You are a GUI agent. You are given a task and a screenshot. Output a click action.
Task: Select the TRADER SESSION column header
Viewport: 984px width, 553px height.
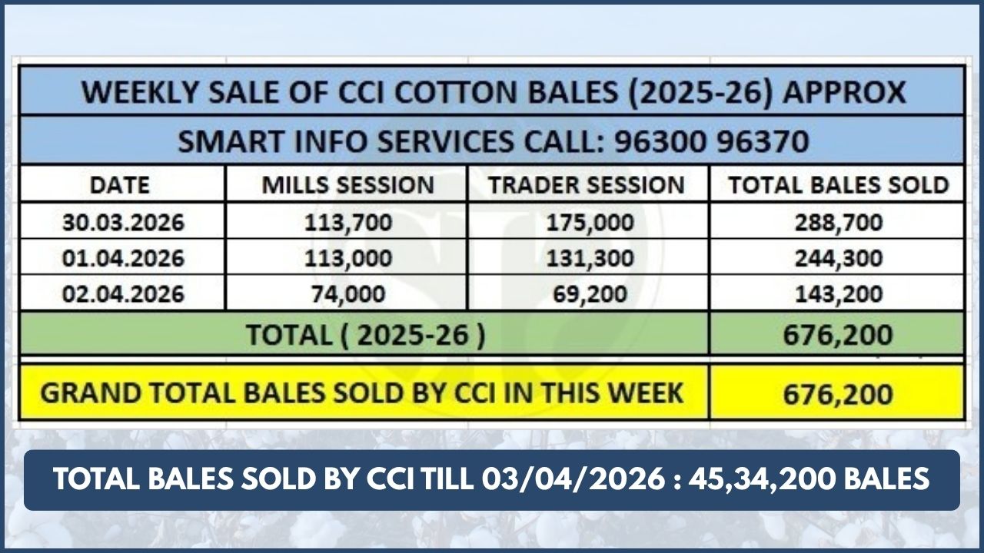[x=587, y=185]
